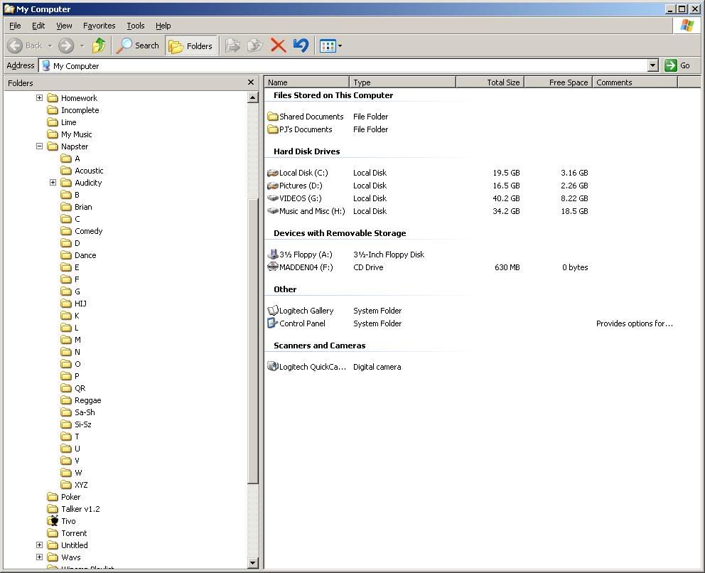Select the VIDEOS (G:) drive icon
This screenshot has height=573, width=705.
pos(272,198)
